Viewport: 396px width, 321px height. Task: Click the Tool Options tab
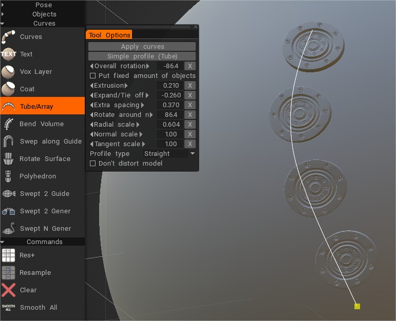109,35
